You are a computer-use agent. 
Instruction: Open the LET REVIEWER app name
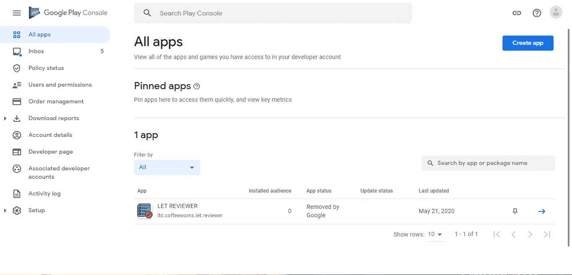(178, 206)
